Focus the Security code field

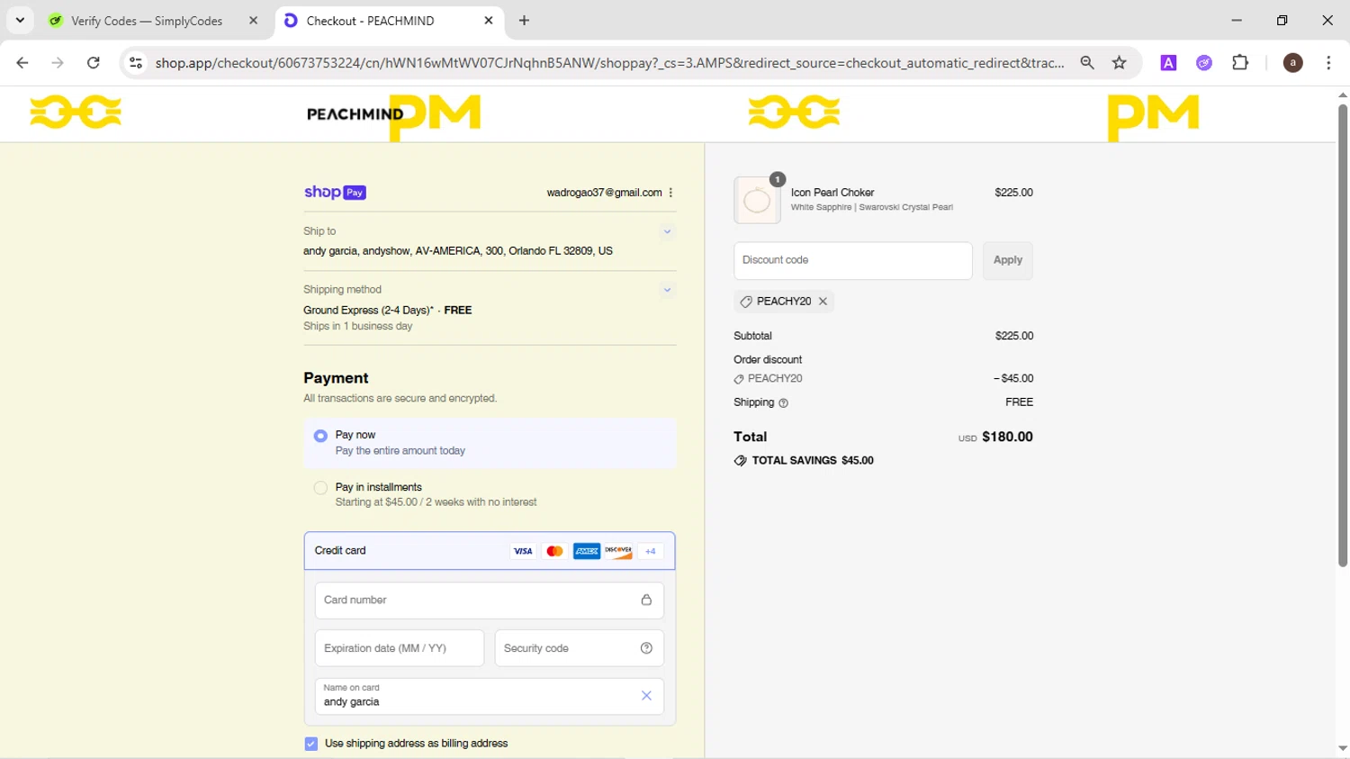(580, 648)
